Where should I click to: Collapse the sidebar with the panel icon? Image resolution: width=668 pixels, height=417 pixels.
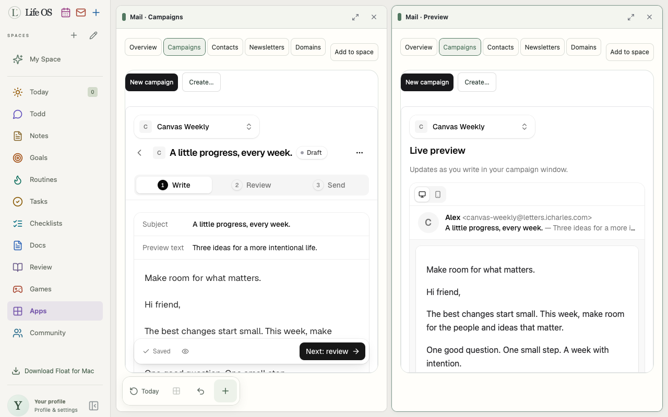point(94,406)
